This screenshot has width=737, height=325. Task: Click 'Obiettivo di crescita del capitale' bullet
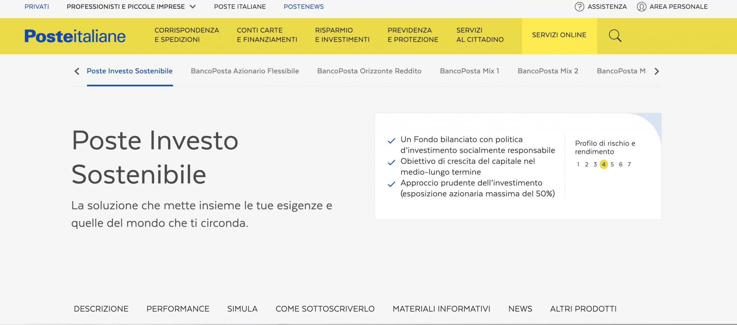point(468,167)
